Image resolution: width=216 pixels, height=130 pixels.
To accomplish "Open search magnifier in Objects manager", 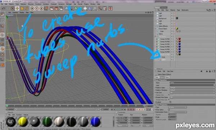I will point(207,10).
